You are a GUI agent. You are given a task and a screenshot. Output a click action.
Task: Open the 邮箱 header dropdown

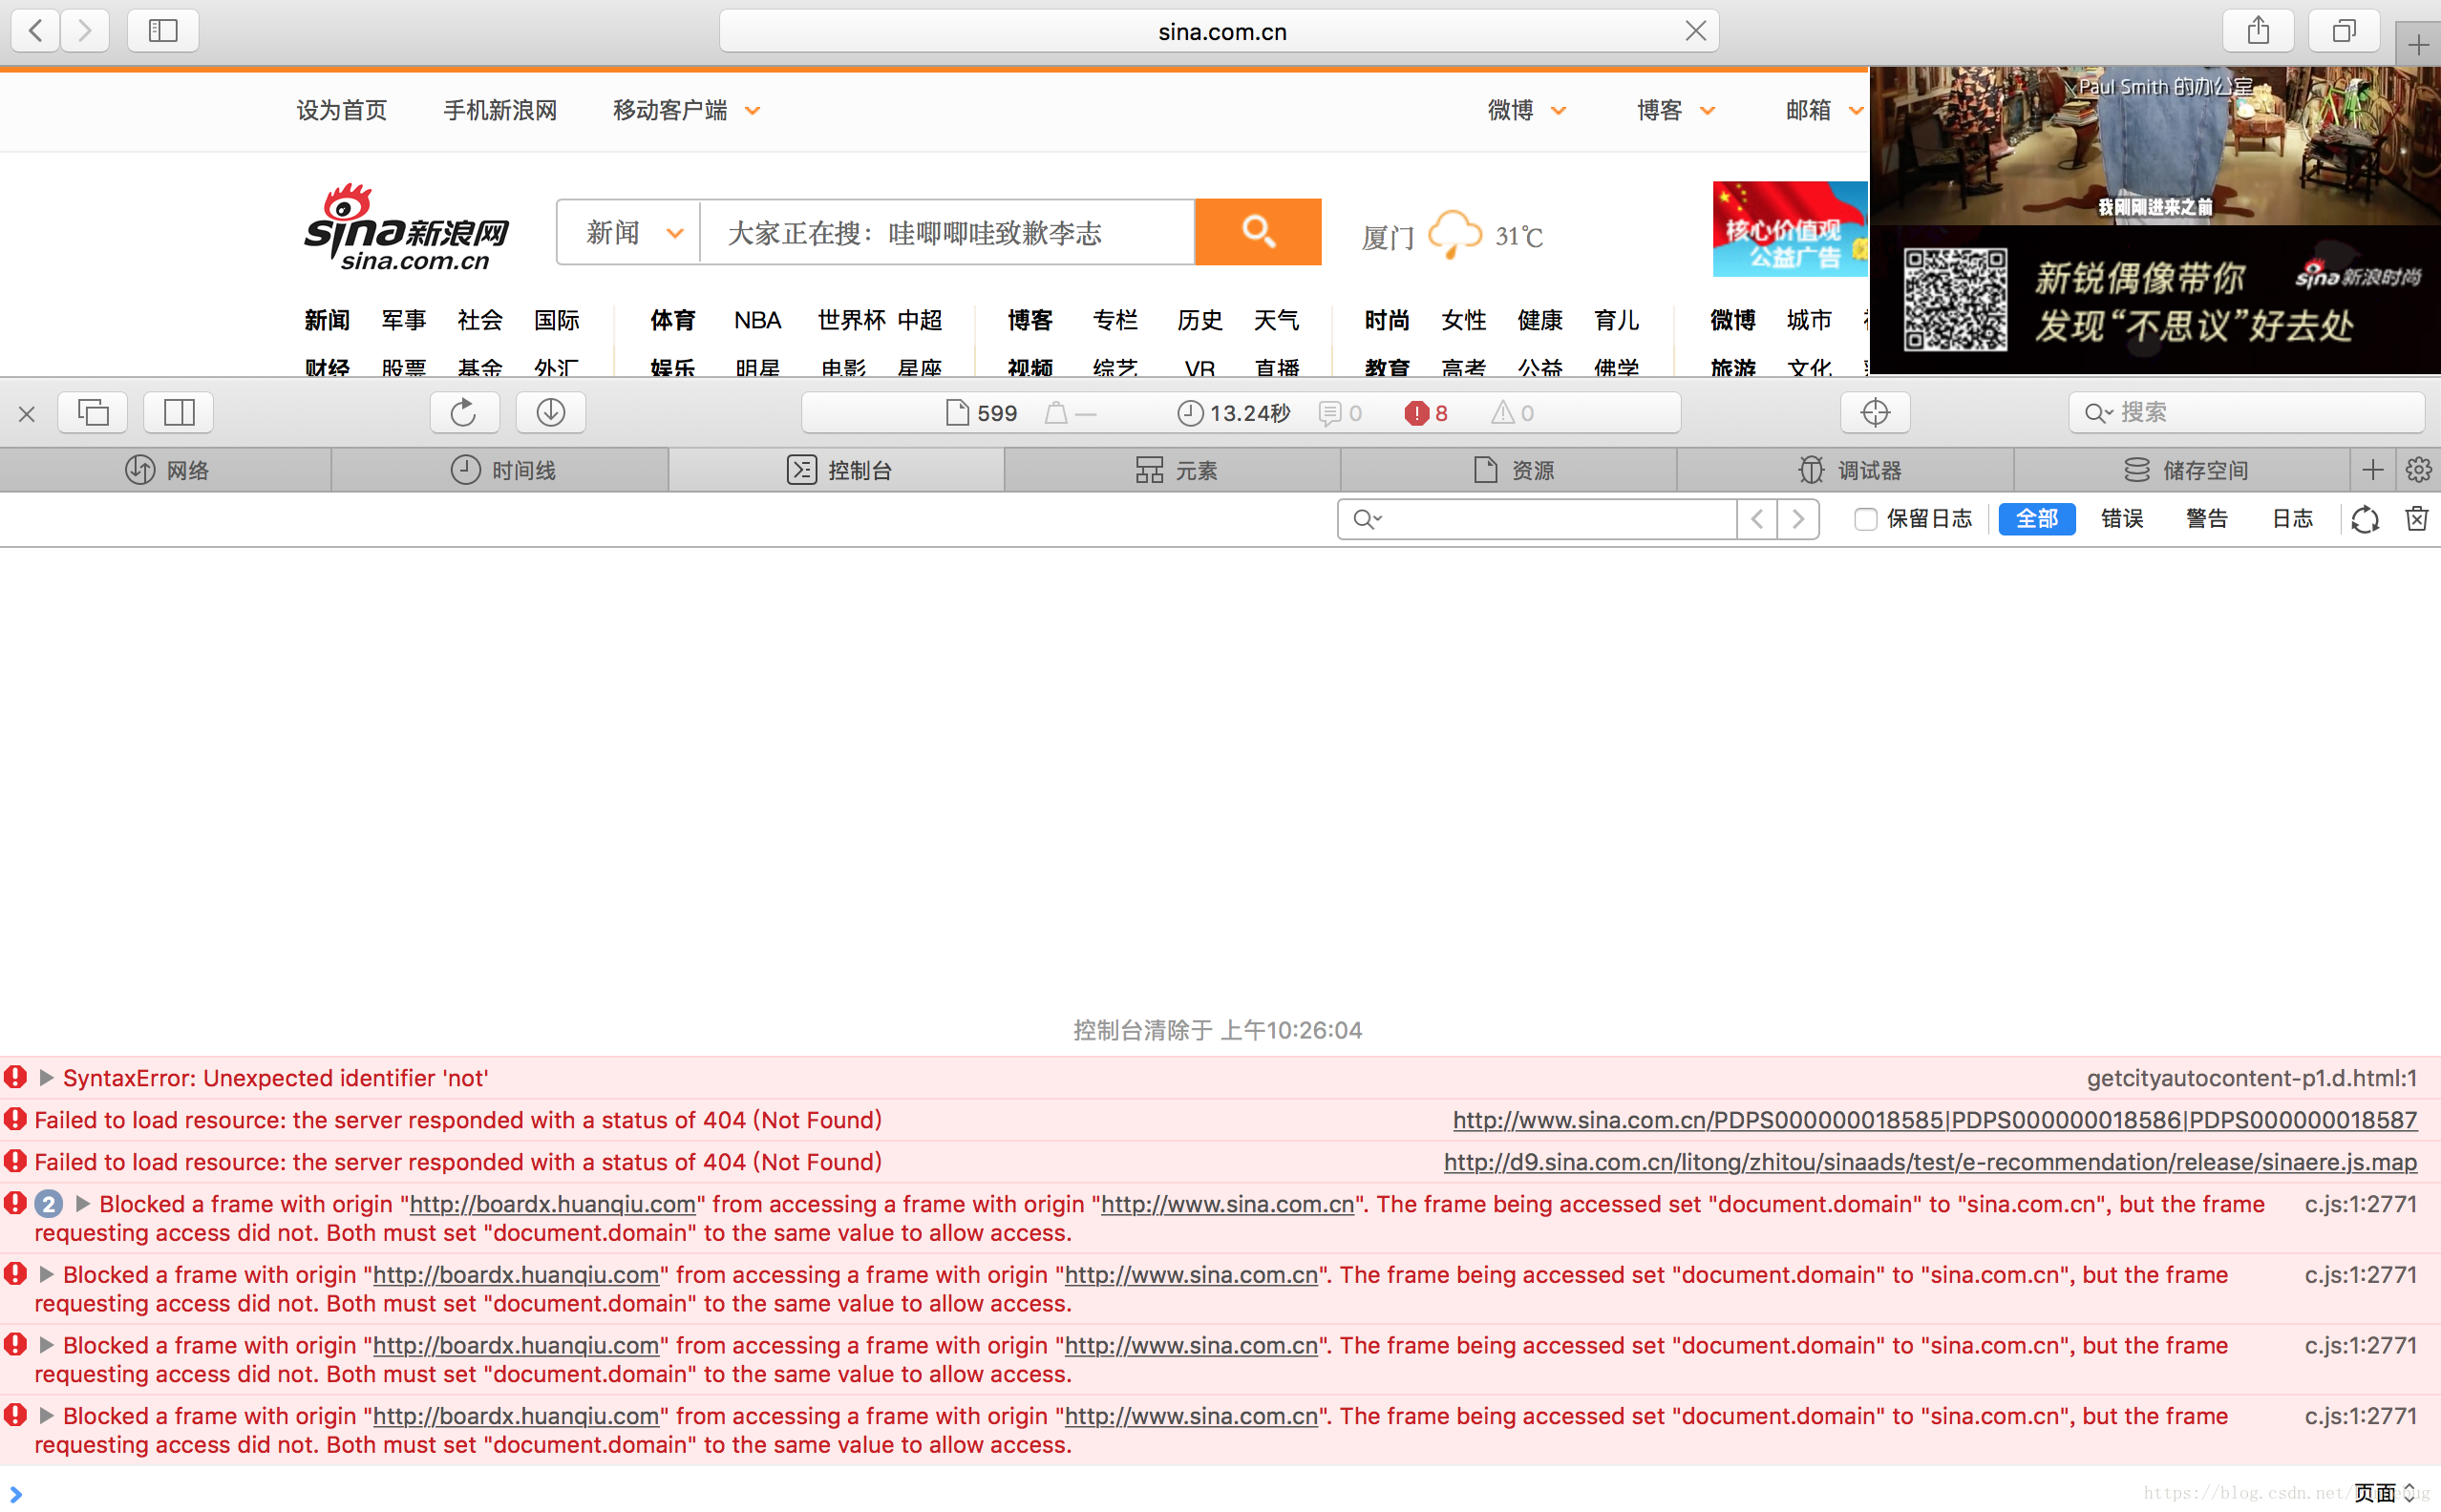pyautogui.click(x=1824, y=110)
